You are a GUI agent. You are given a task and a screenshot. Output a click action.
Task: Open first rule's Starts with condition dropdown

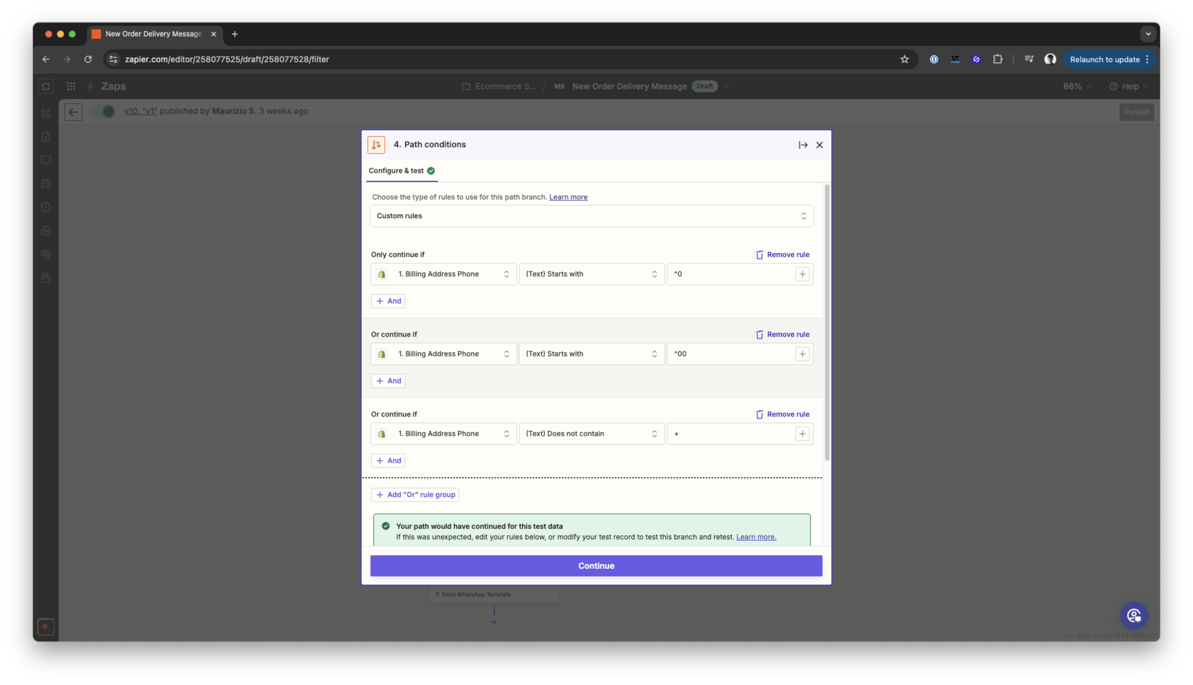click(x=591, y=274)
